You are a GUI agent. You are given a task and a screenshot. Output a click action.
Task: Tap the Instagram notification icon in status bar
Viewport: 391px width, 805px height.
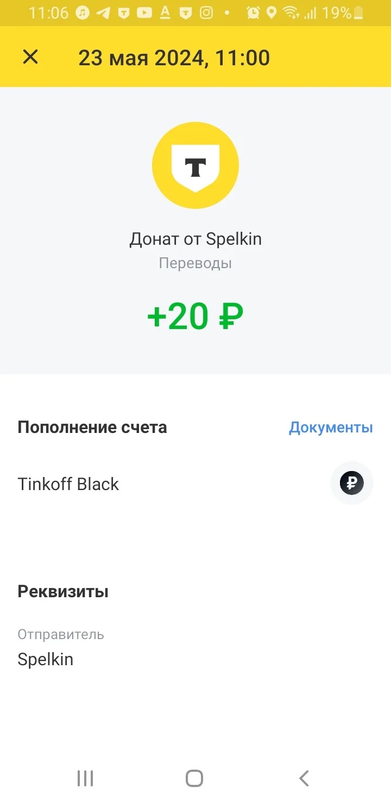click(206, 13)
